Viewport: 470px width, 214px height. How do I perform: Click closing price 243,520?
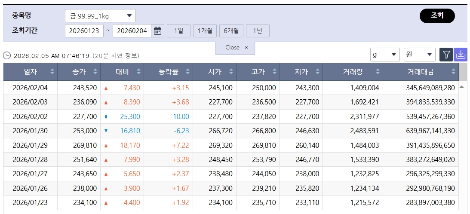click(x=85, y=88)
